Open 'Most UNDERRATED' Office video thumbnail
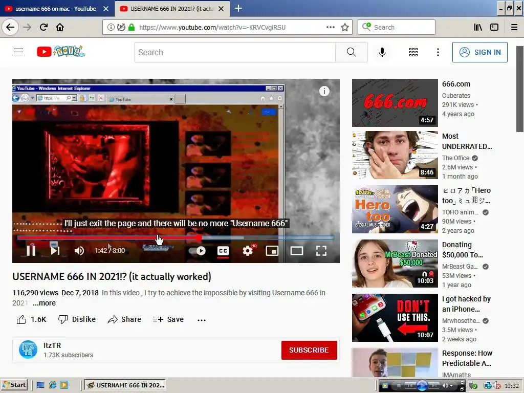 [395, 155]
